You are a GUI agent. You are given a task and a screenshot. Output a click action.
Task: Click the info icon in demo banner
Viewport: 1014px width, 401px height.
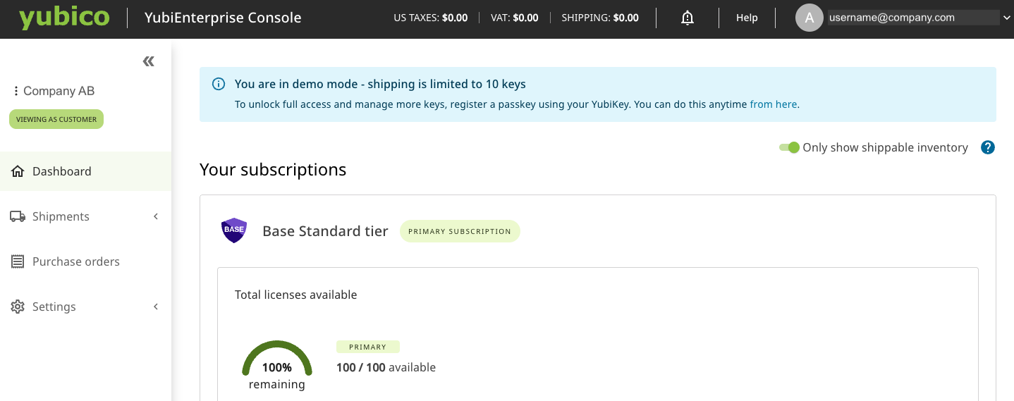219,84
